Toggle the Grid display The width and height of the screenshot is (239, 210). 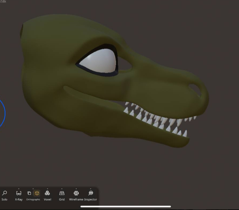click(62, 193)
